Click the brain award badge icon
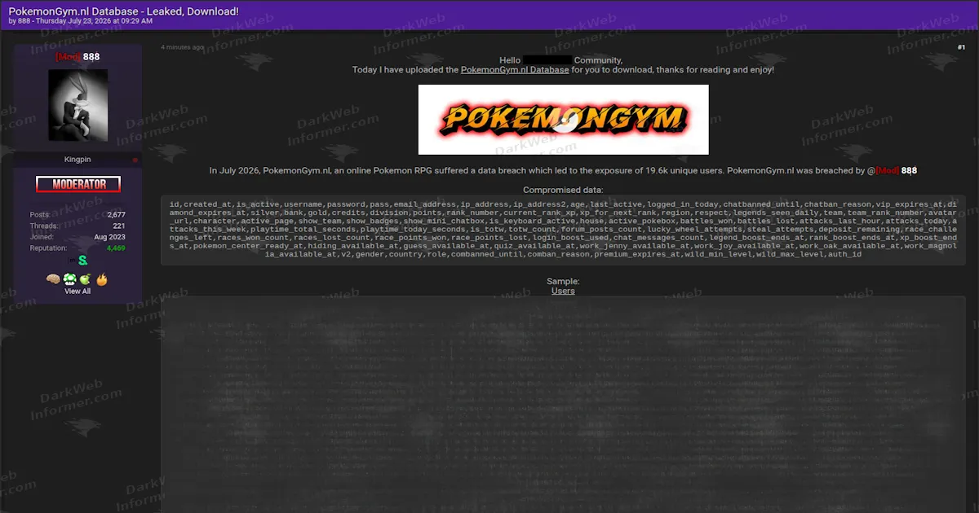Image resolution: width=979 pixels, height=513 pixels. pos(53,279)
